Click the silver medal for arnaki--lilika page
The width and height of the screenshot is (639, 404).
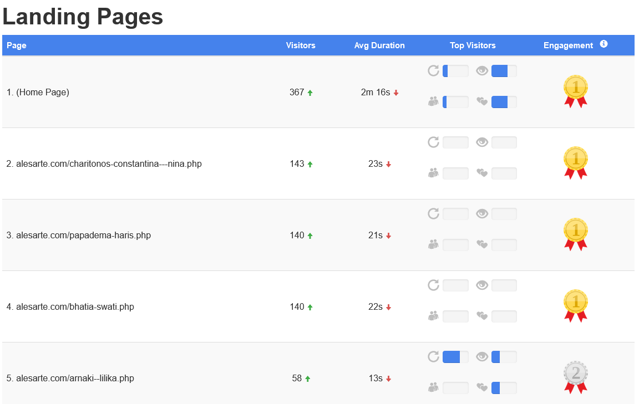(x=575, y=377)
